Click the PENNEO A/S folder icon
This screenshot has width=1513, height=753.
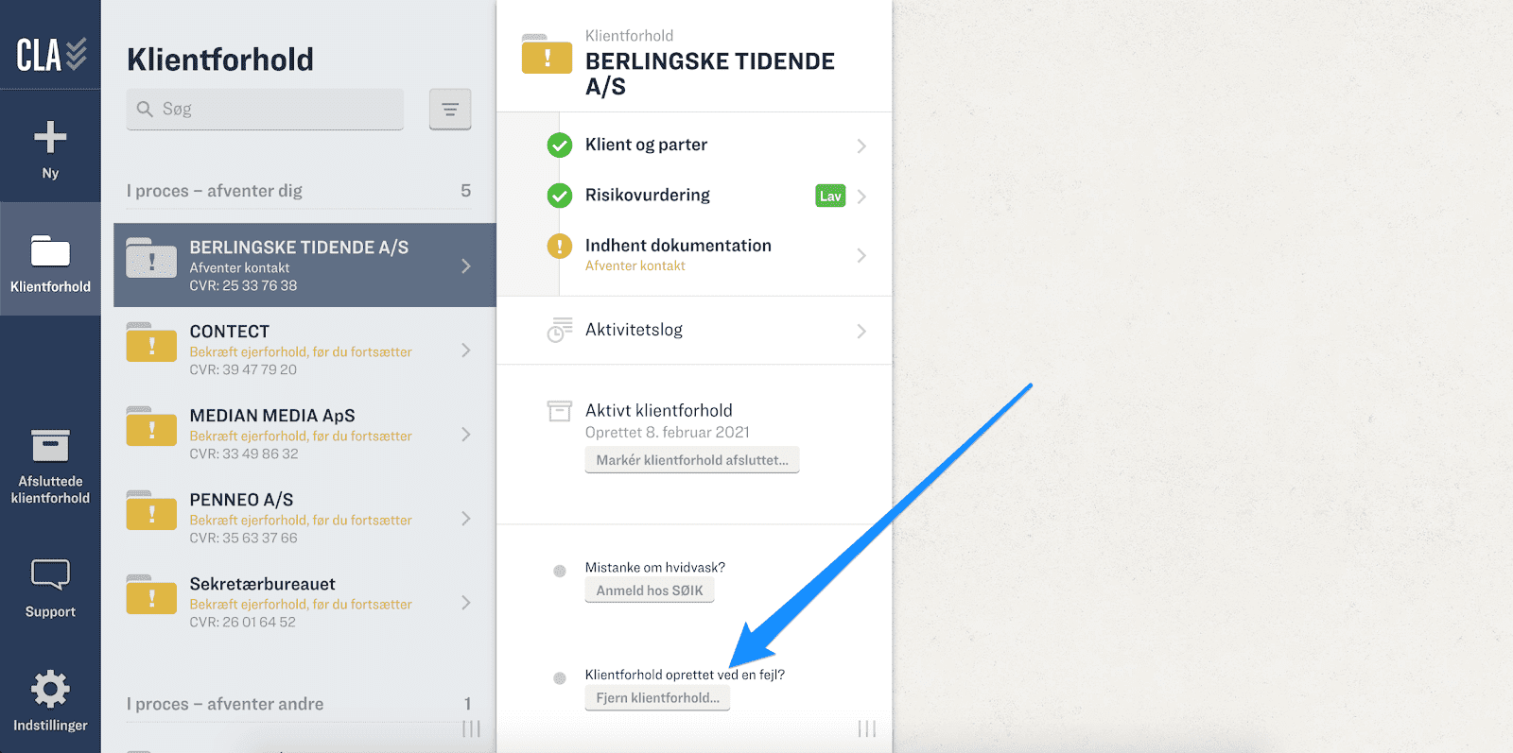(151, 510)
